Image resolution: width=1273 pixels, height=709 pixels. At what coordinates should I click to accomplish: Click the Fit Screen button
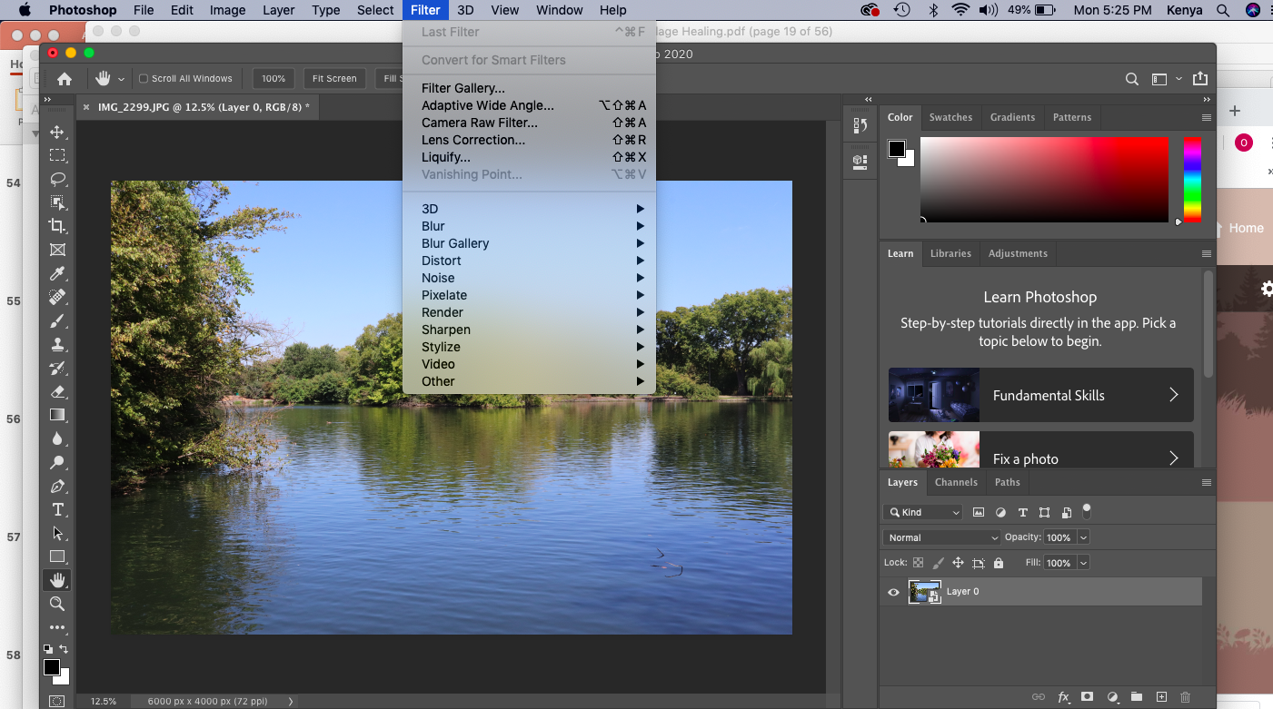coord(334,78)
